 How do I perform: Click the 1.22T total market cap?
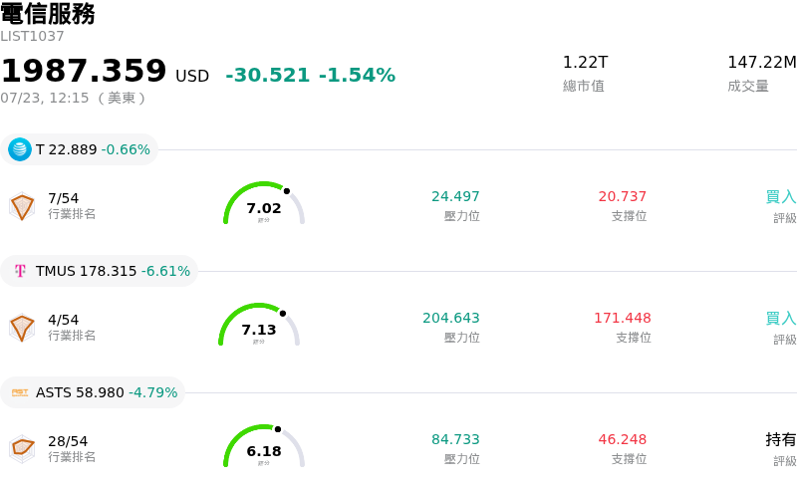[x=585, y=62]
